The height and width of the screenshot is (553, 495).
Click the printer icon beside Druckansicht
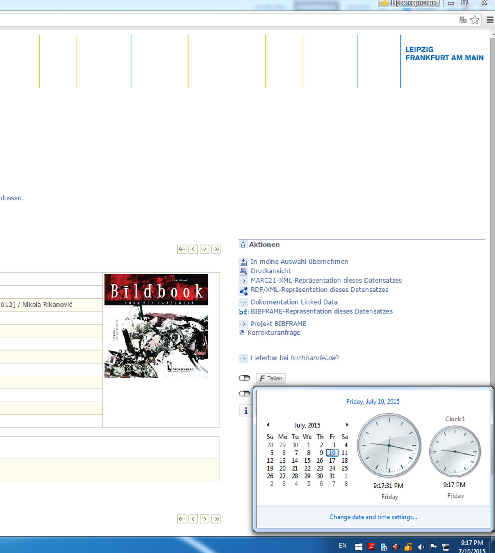(x=243, y=271)
